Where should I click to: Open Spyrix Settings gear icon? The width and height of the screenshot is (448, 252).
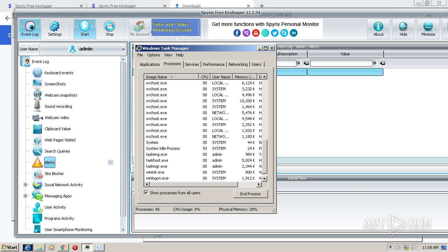click(x=55, y=29)
